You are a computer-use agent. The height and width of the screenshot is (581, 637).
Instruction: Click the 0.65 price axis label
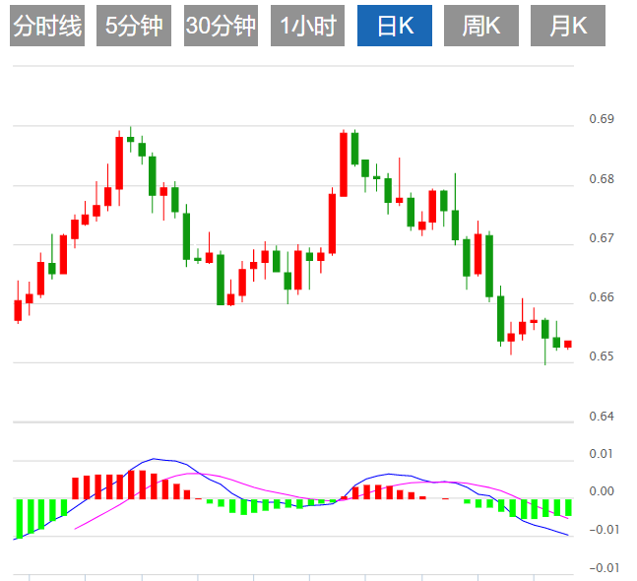(x=602, y=356)
